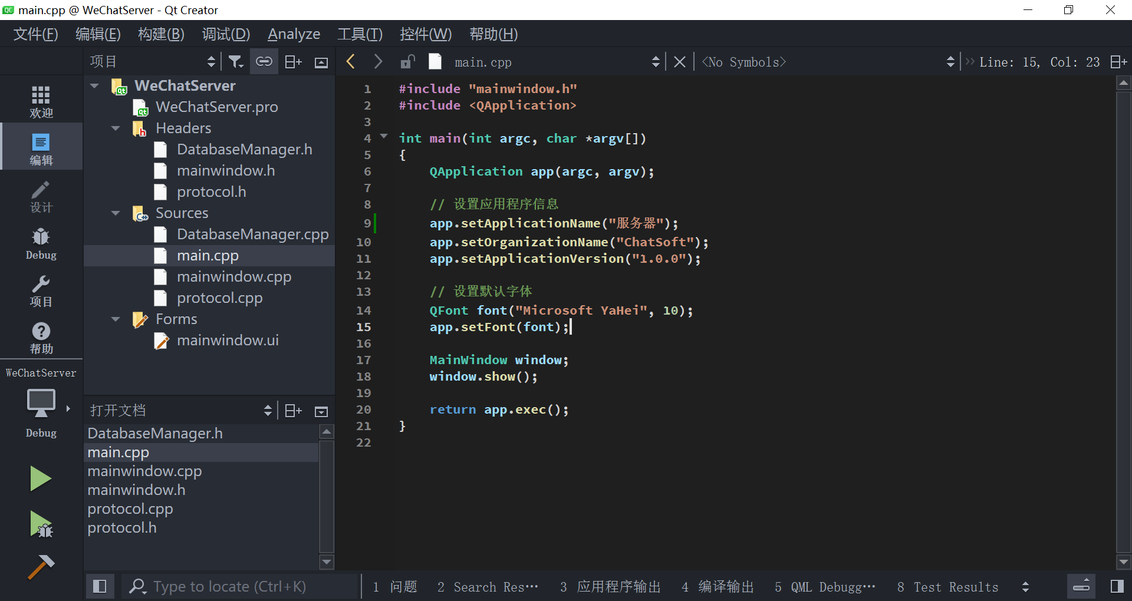Open the 编辑(E) menu
Viewport: 1132px width, 601px height.
point(98,34)
